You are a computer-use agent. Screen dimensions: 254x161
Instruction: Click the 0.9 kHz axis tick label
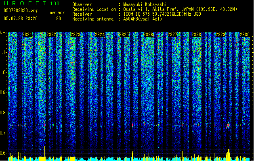pos(3,93)
